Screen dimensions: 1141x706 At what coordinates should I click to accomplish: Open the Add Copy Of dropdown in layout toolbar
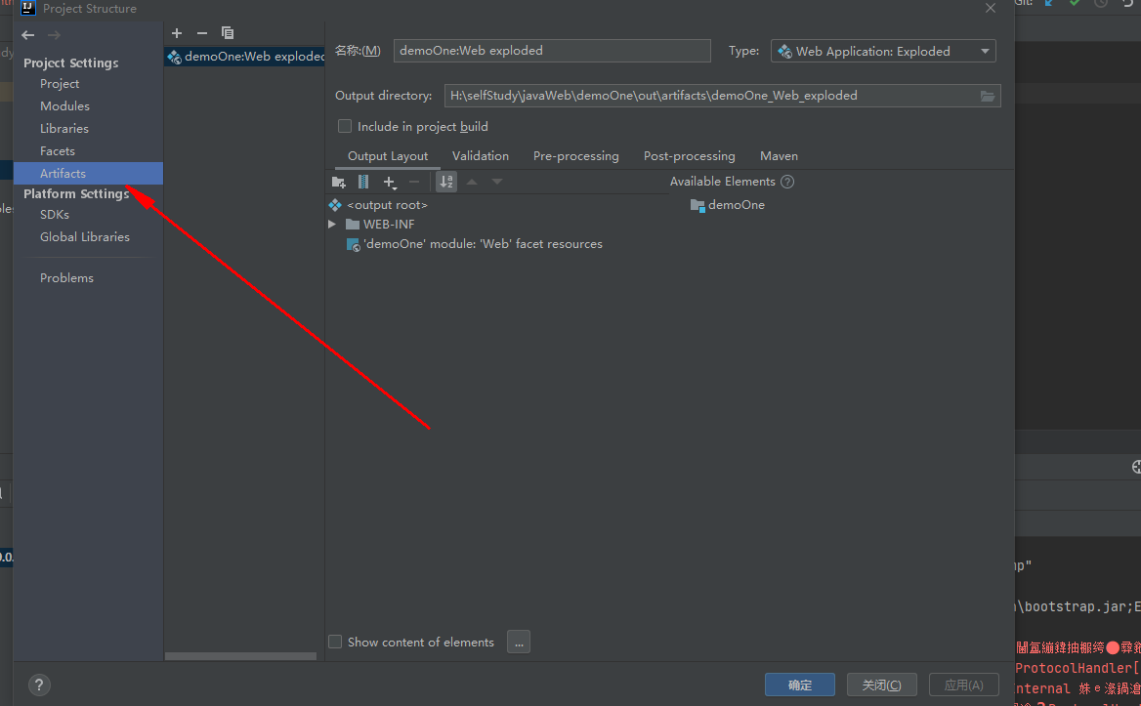tap(390, 182)
